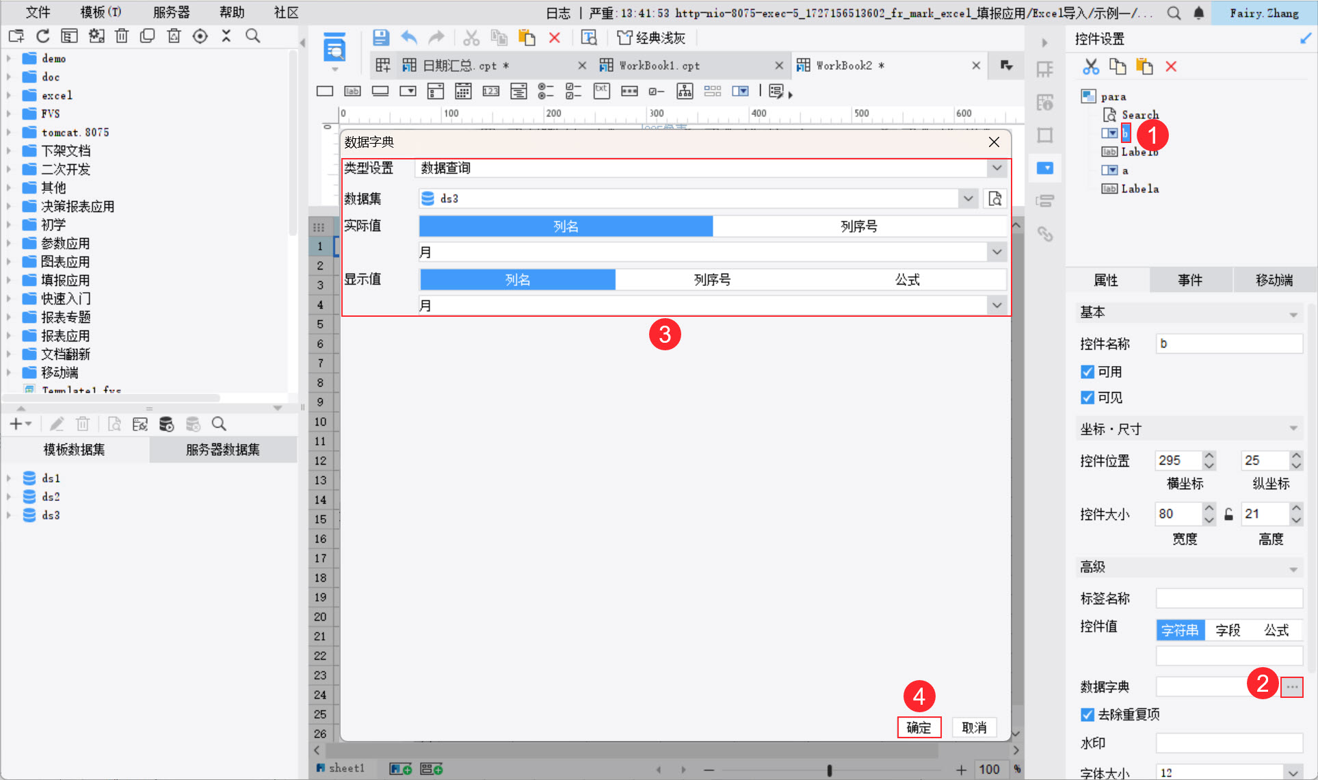
Task: Click the trash icon in file tree toolbar
Action: (122, 36)
